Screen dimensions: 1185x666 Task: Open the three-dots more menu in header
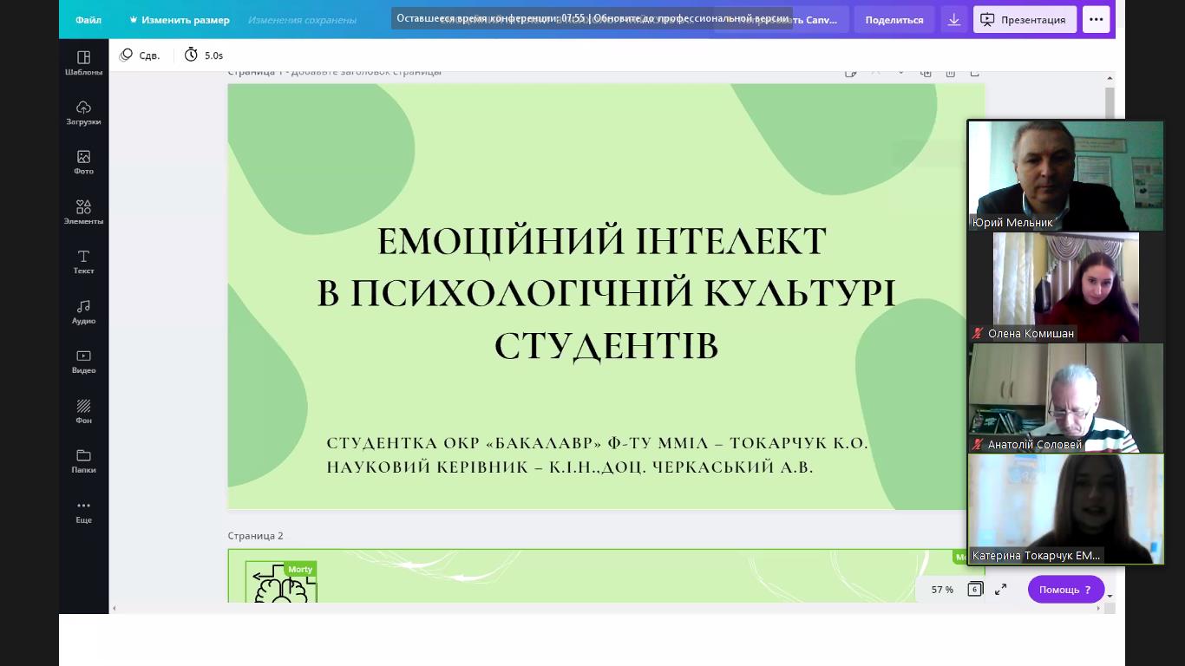click(x=1096, y=19)
